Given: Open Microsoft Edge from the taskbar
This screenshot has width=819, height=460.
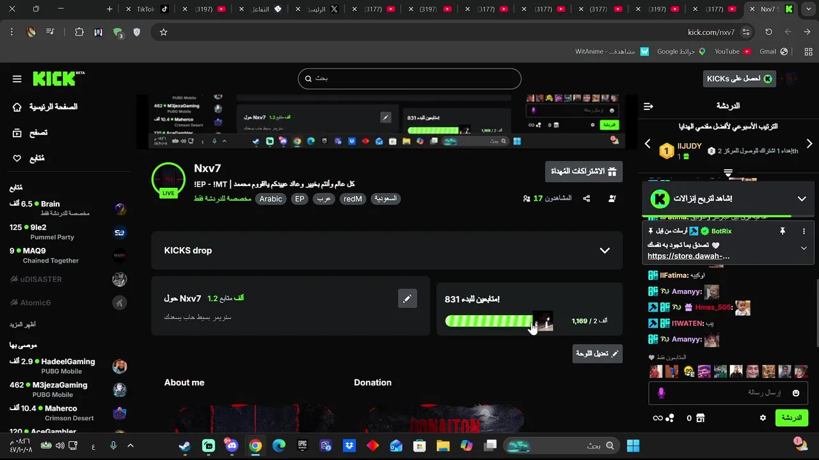Looking at the screenshot, I should [278, 446].
